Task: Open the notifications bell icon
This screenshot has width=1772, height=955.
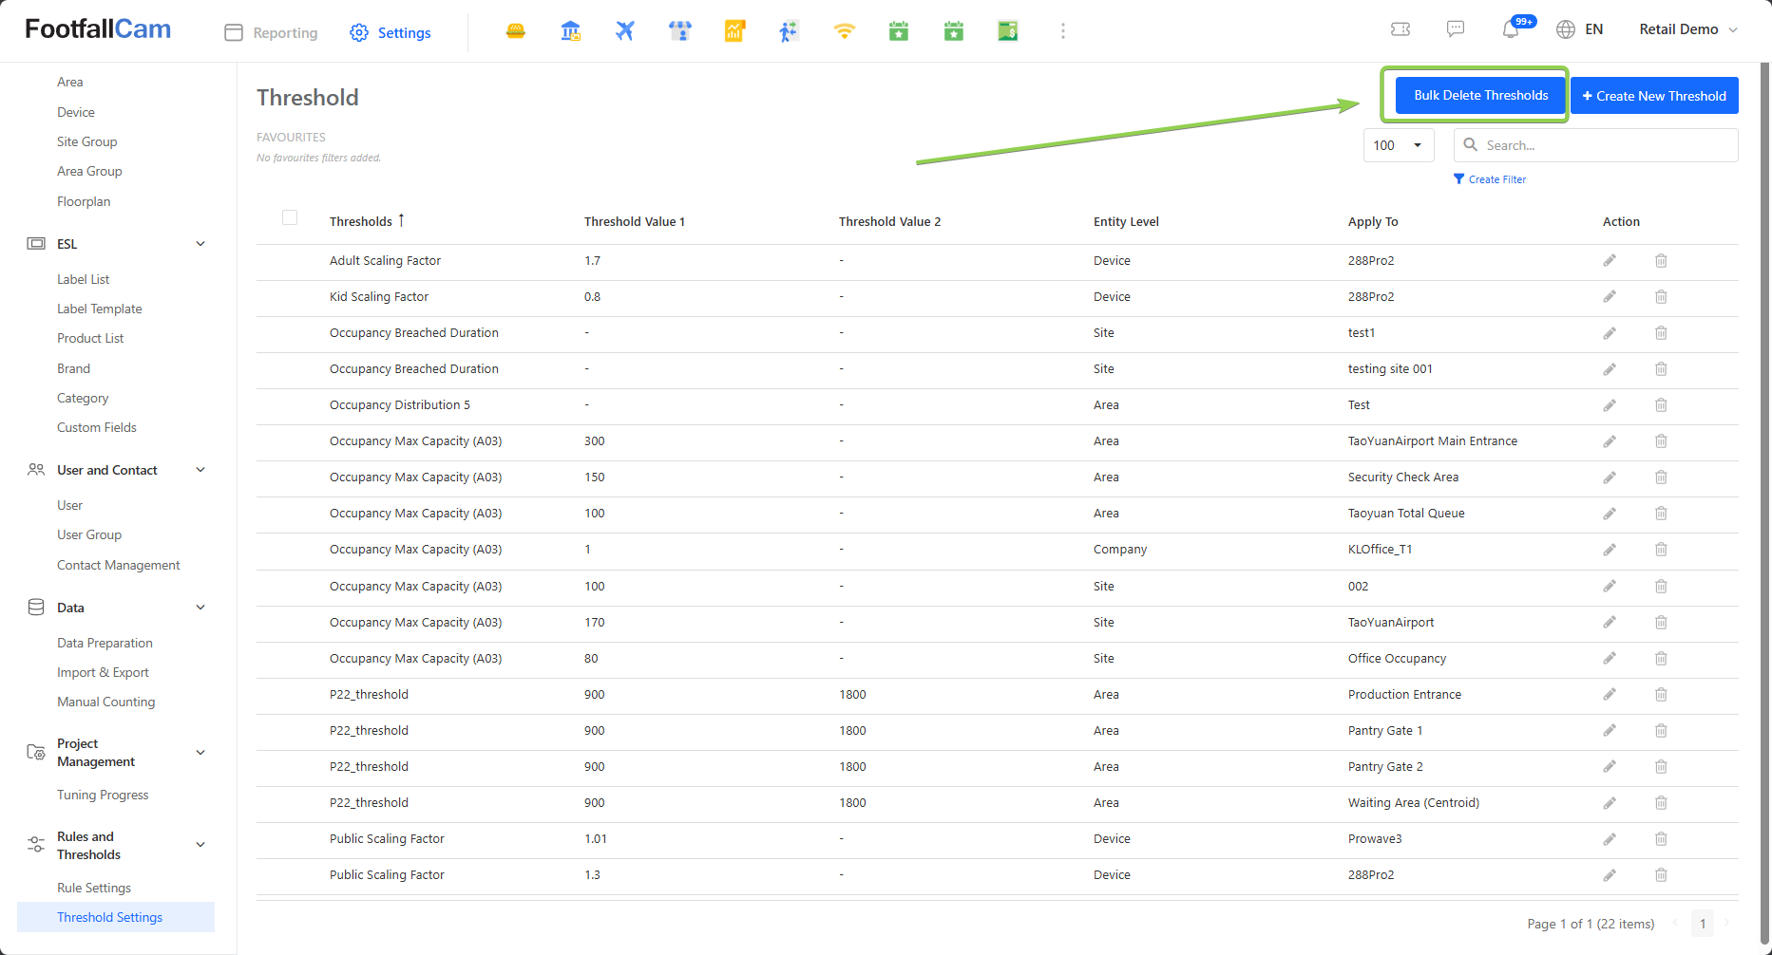Action: [x=1511, y=29]
